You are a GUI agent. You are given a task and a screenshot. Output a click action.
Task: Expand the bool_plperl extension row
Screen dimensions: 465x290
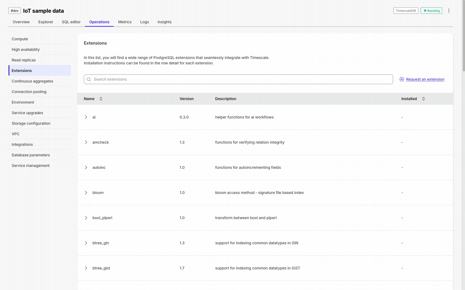[x=86, y=218]
